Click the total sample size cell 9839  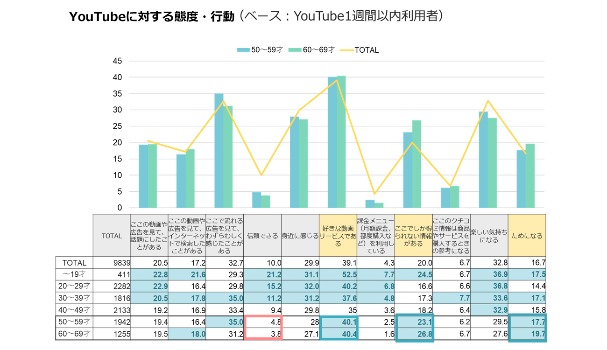click(x=112, y=263)
